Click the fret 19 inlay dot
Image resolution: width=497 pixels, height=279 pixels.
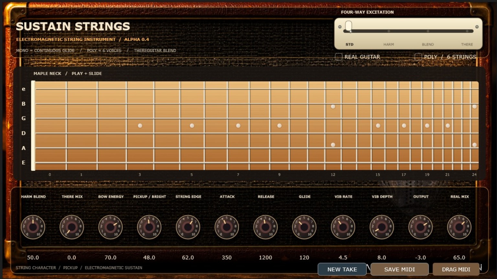427,126
